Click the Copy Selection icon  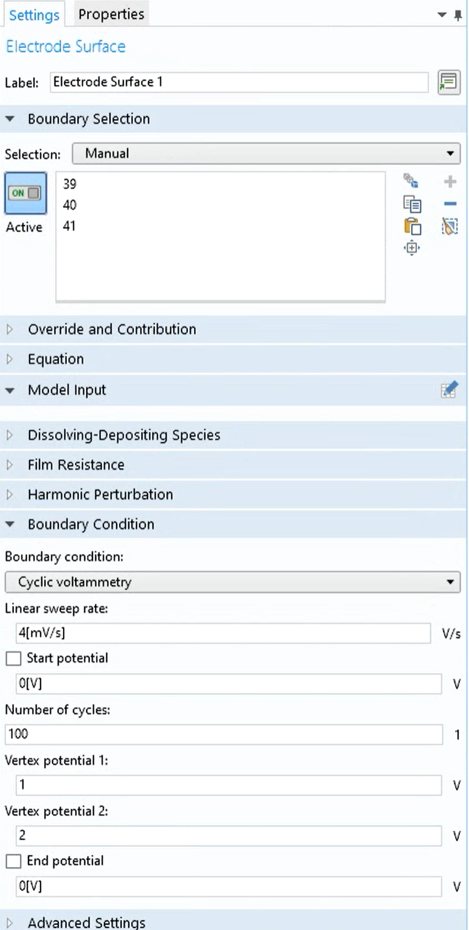pyautogui.click(x=412, y=204)
